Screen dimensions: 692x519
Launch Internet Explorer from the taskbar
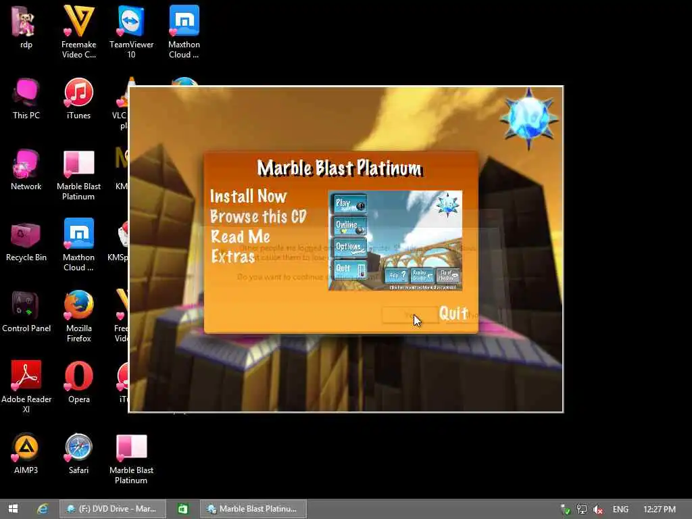click(43, 509)
